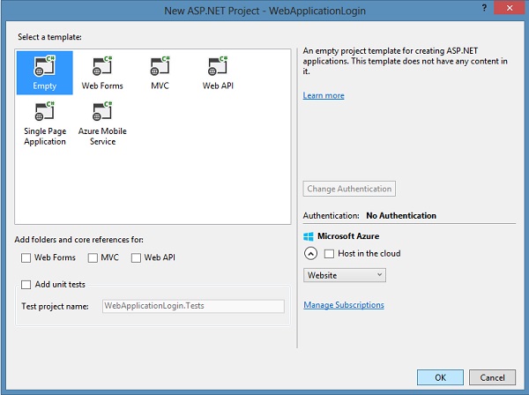Check the MVC core references box

coord(93,257)
